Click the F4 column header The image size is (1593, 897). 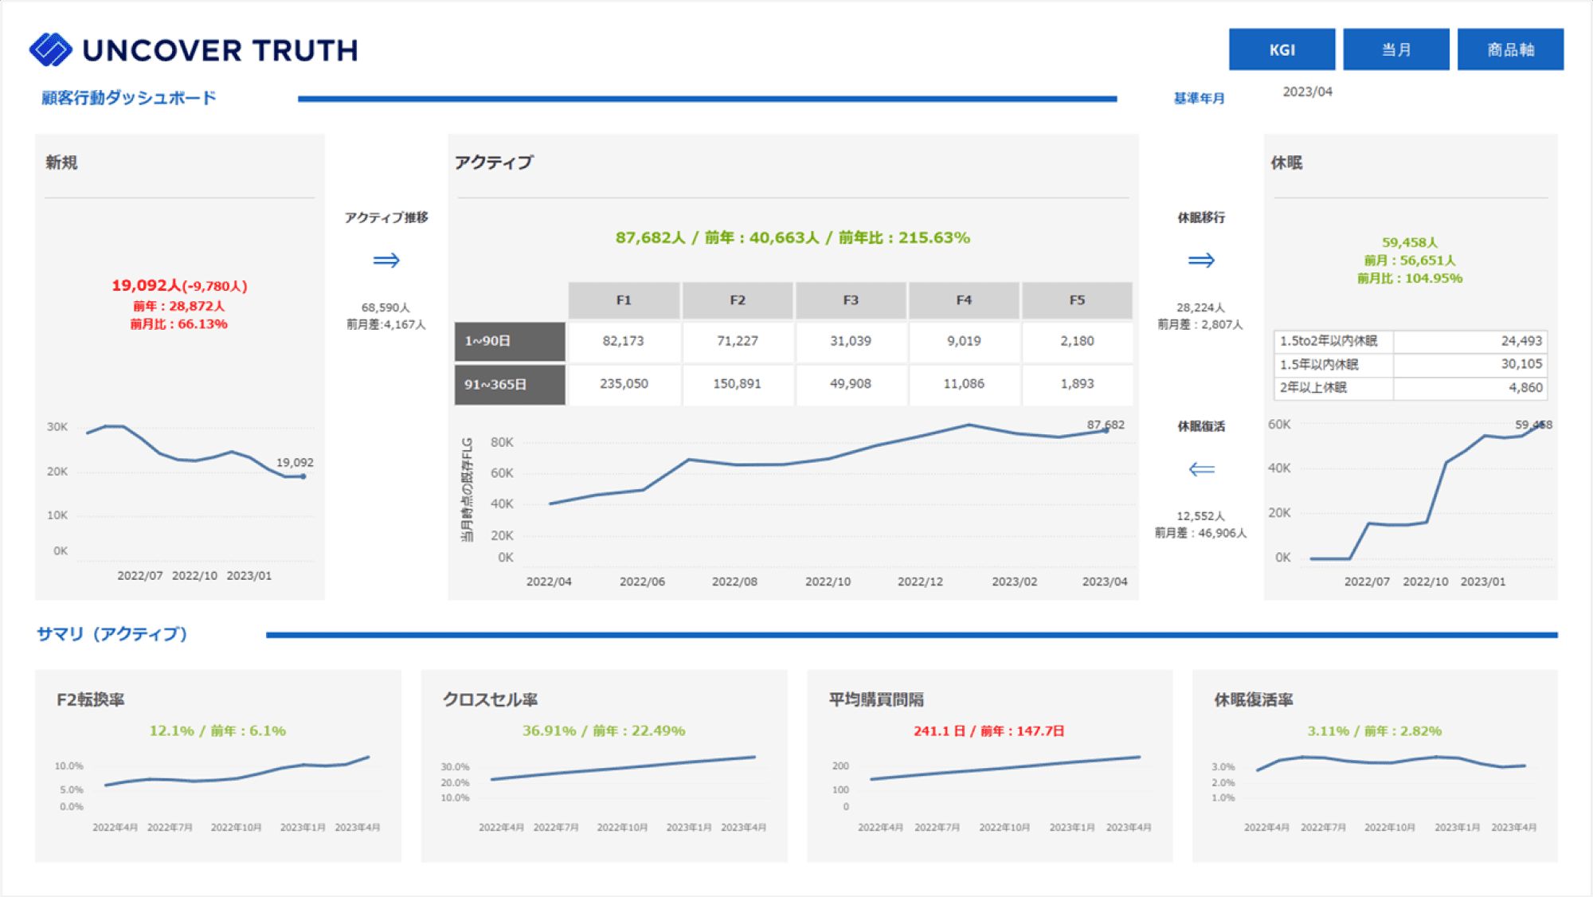click(x=964, y=300)
